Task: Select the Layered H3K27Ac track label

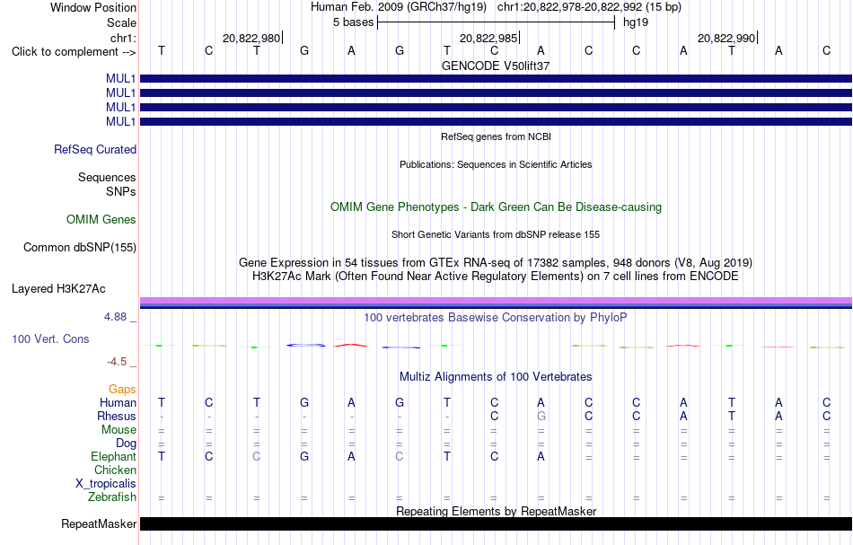Action: tap(58, 289)
